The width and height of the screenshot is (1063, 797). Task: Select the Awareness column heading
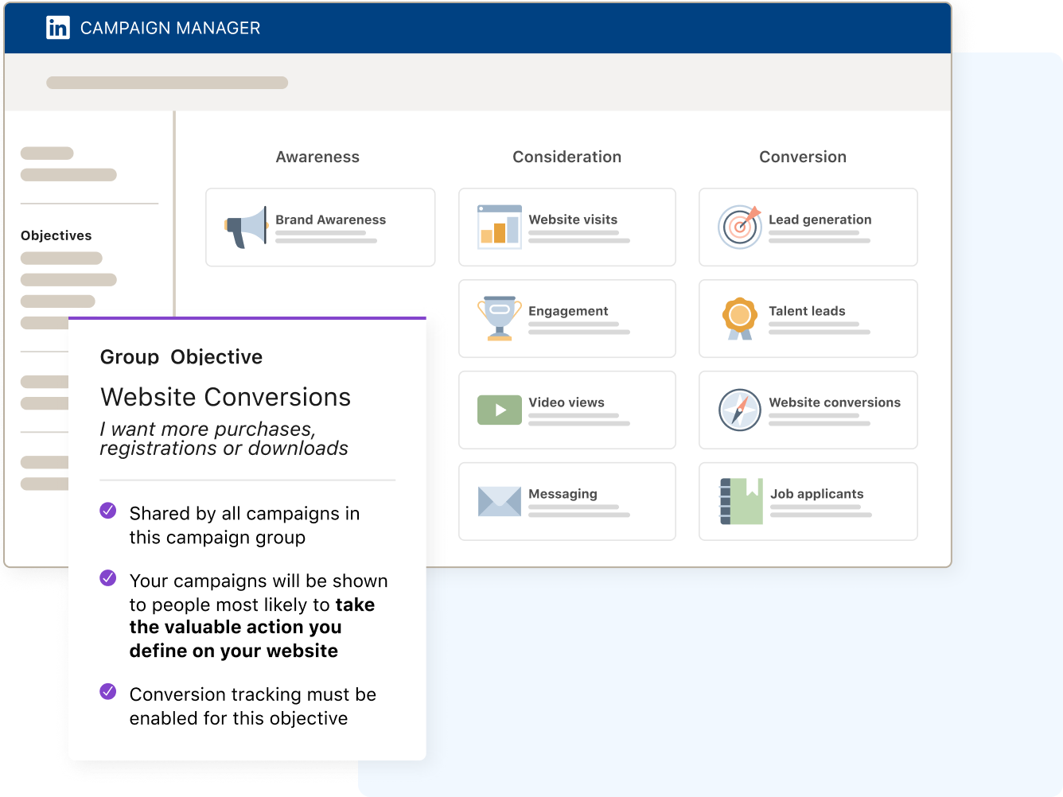coord(317,157)
